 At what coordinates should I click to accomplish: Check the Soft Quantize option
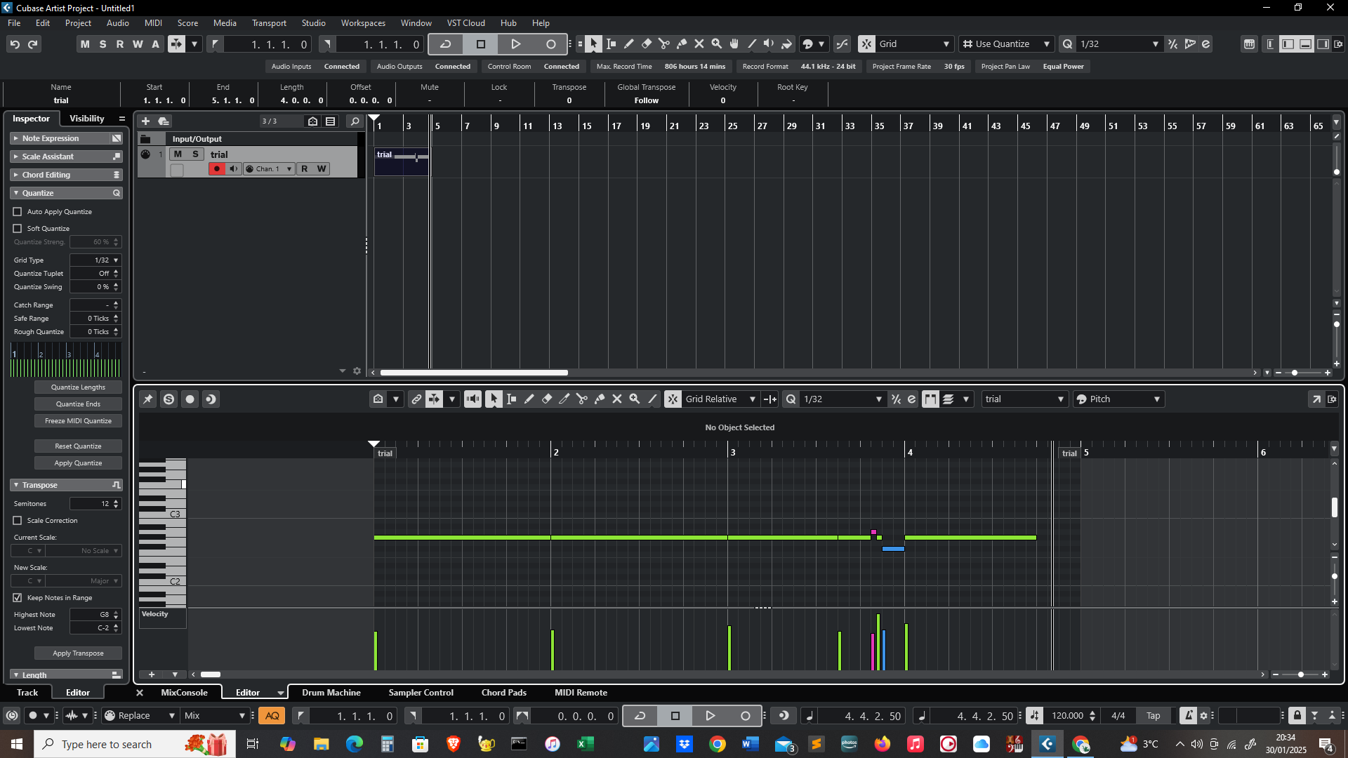click(18, 228)
